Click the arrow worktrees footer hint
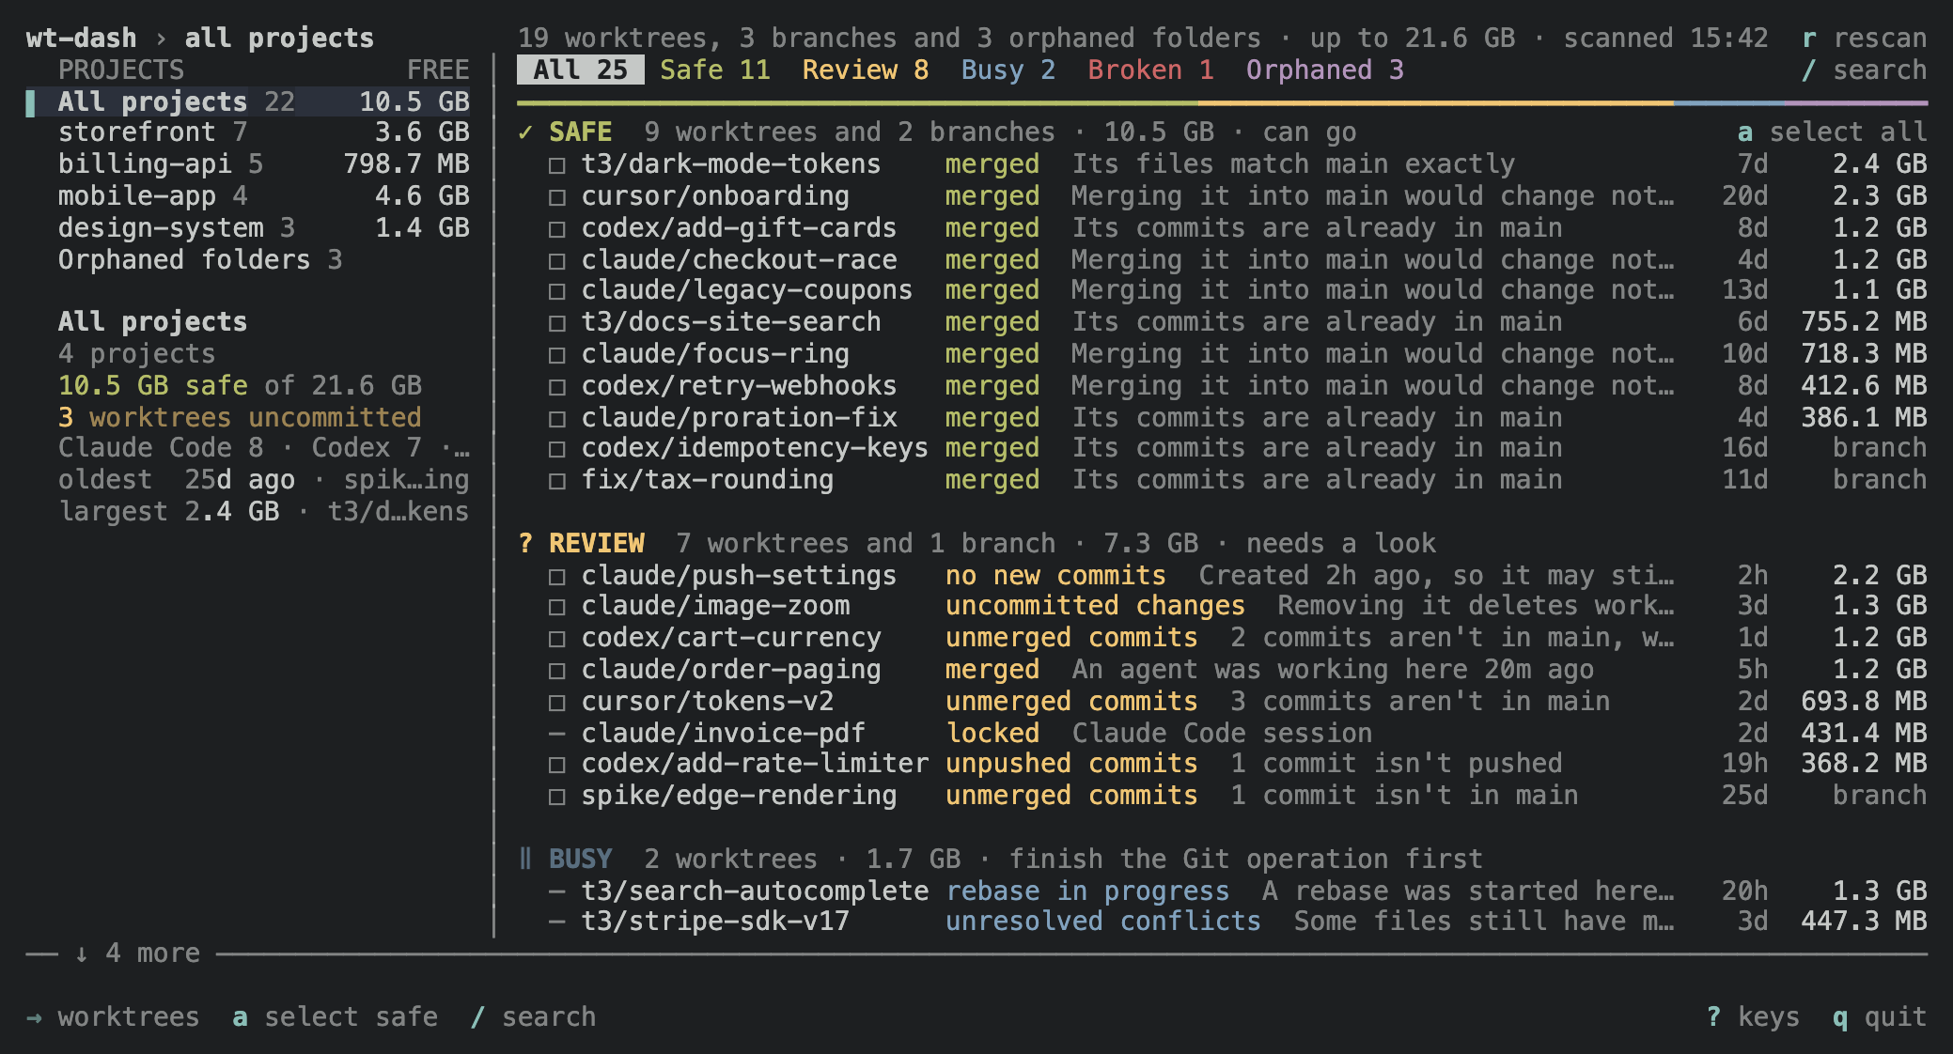Image resolution: width=1953 pixels, height=1054 pixels. 113,1016
